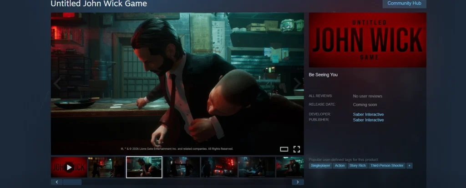Screen dimensions: 466x188
Task: Select the Story Rich tag
Action: pos(358,166)
